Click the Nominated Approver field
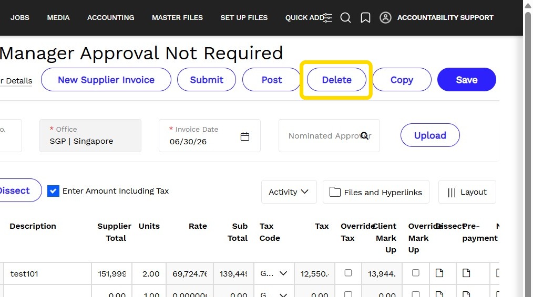Image resolution: width=533 pixels, height=297 pixels. pos(329,135)
